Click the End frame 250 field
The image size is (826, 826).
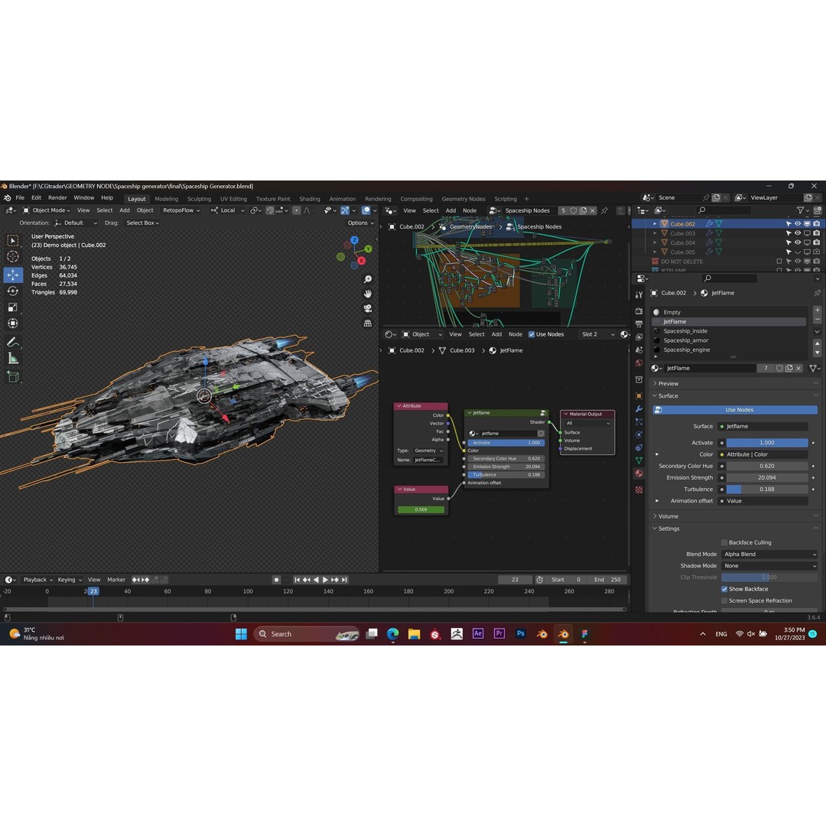click(x=606, y=580)
